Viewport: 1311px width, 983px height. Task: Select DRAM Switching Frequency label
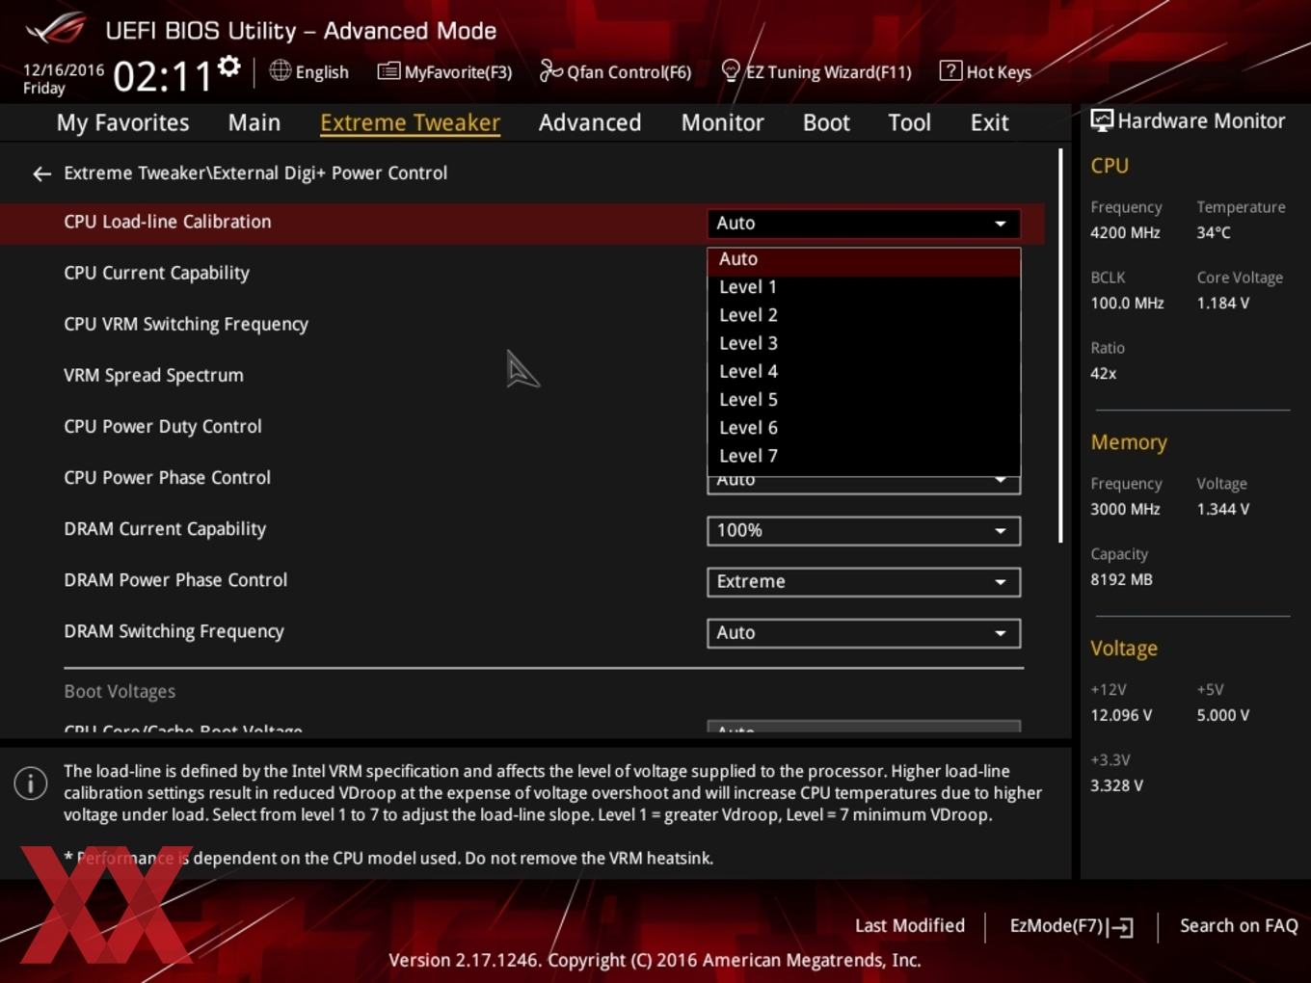point(174,631)
